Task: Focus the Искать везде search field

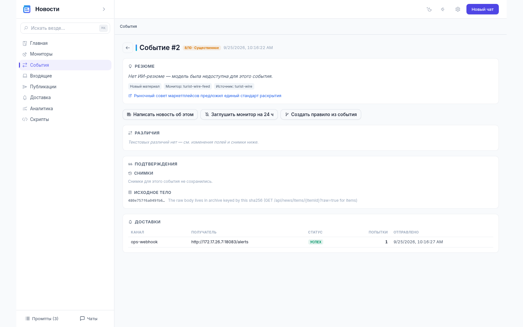Action: pos(65,28)
